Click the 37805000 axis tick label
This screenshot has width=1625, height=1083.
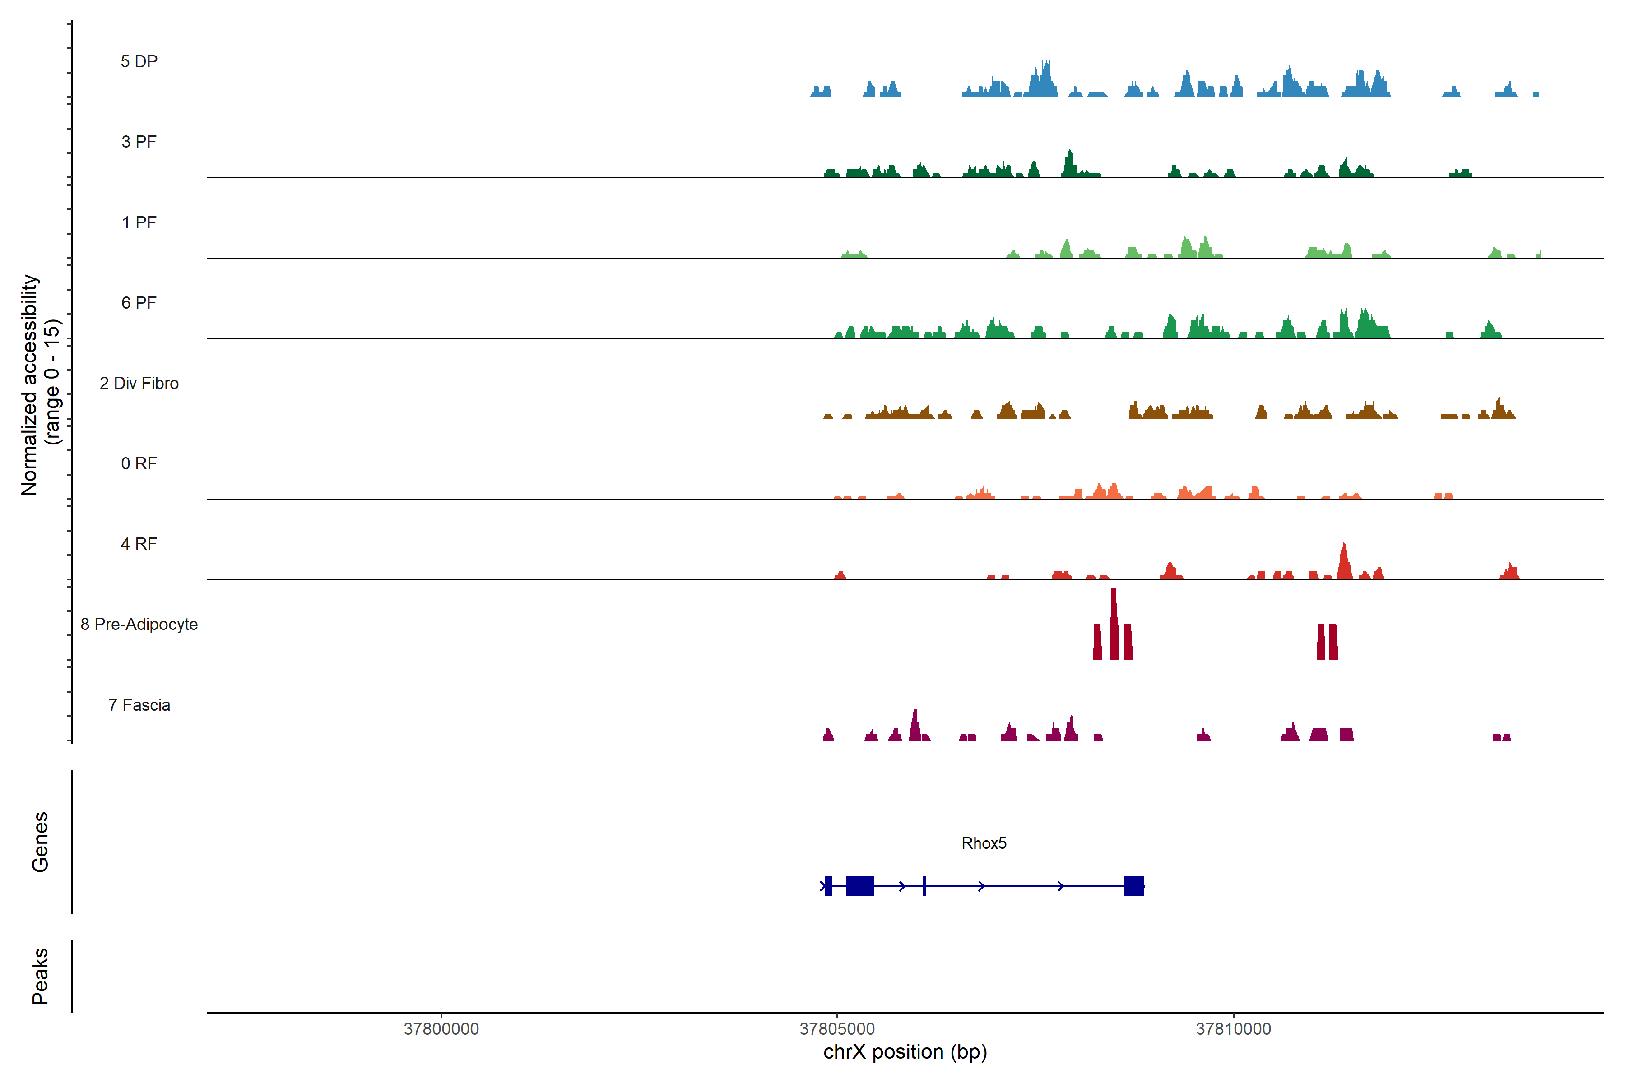[x=837, y=1028]
